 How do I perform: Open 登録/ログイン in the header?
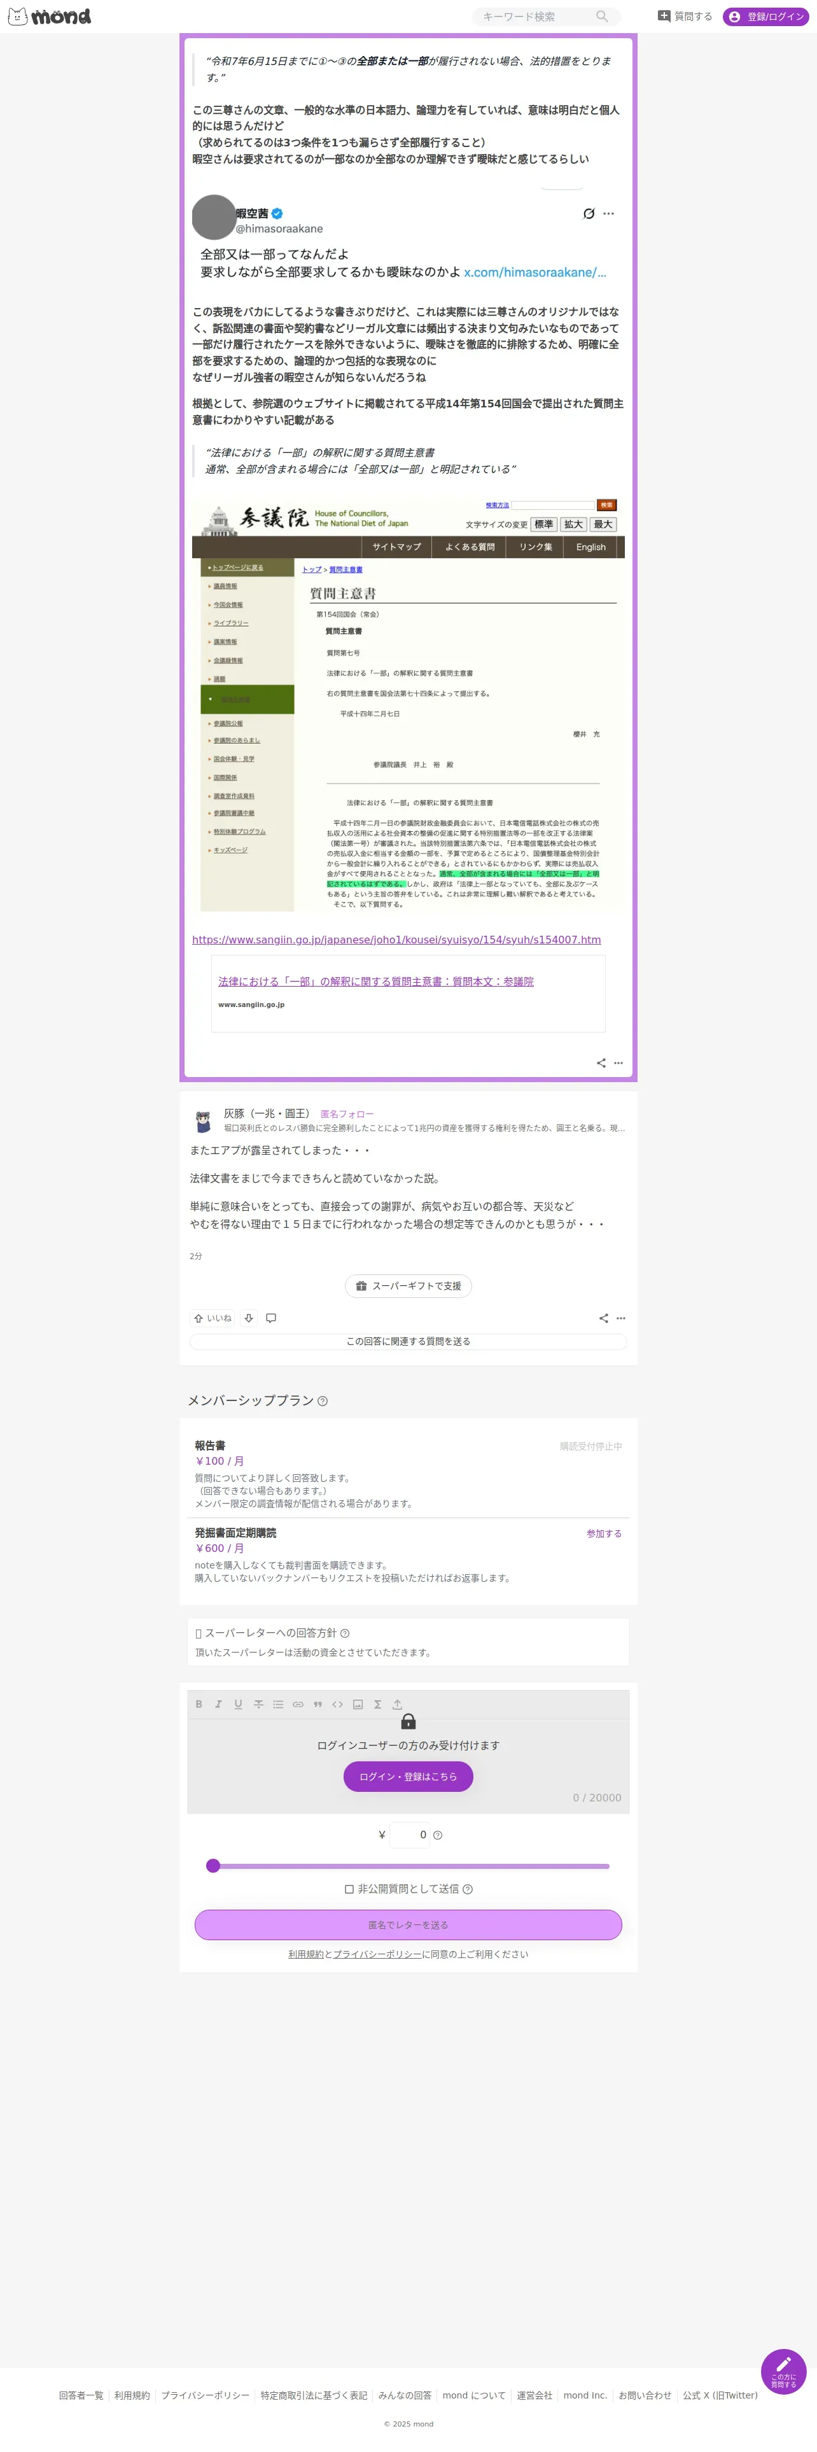coord(765,16)
